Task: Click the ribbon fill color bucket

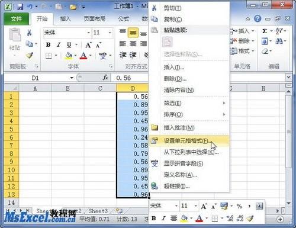Action: coord(69,56)
